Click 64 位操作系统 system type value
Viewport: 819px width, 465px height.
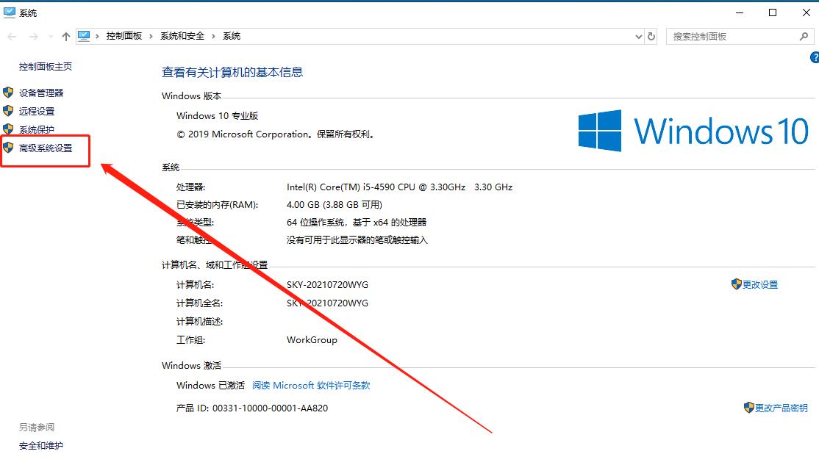pyautogui.click(x=357, y=223)
